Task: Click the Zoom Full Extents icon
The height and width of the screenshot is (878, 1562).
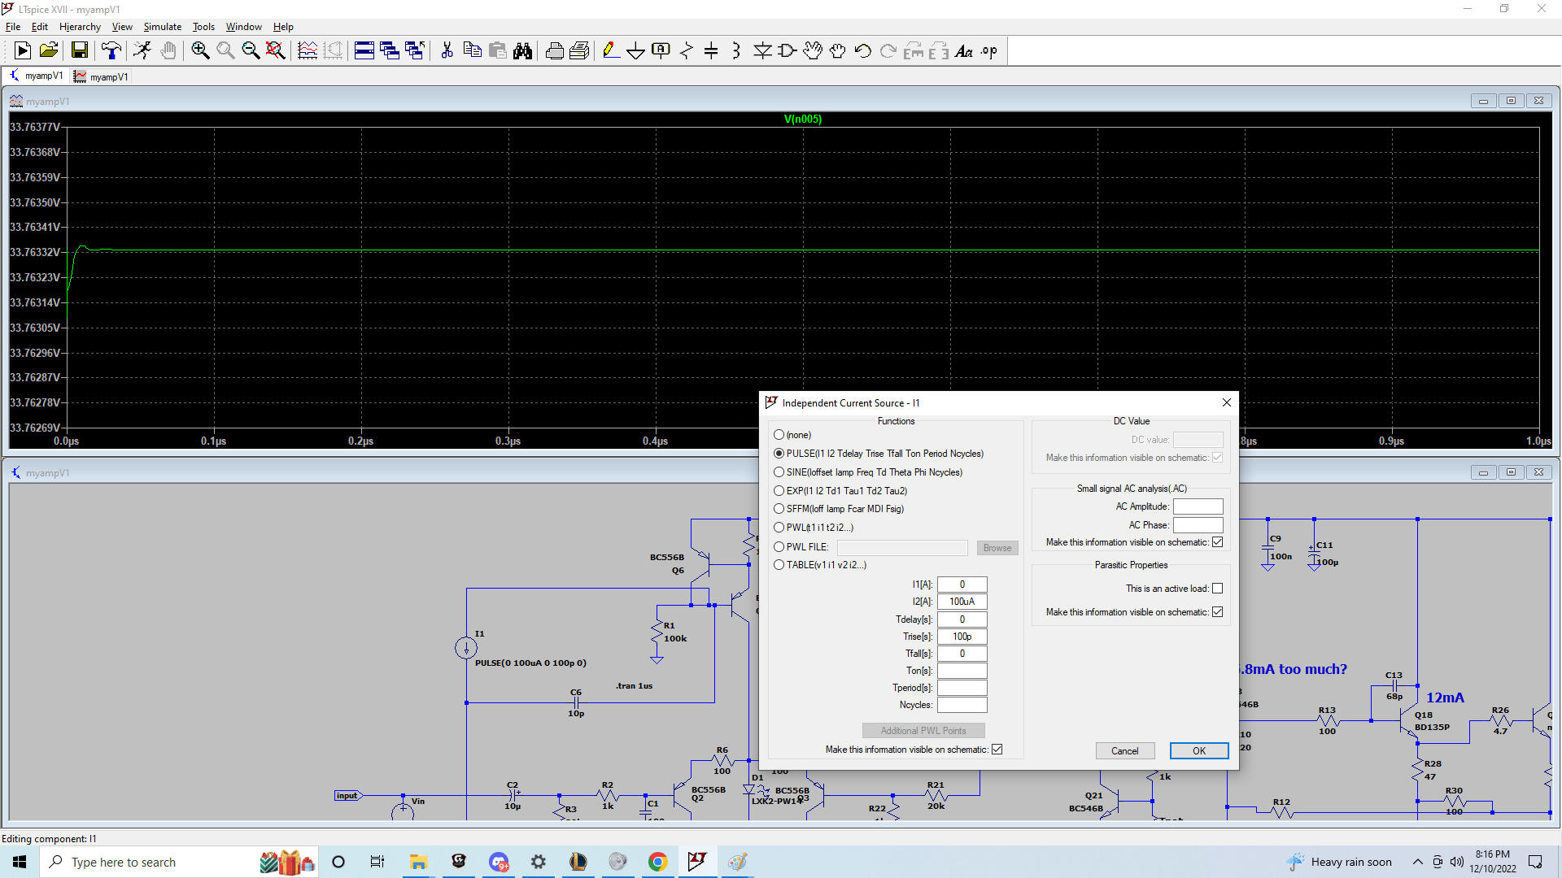Action: [276, 51]
